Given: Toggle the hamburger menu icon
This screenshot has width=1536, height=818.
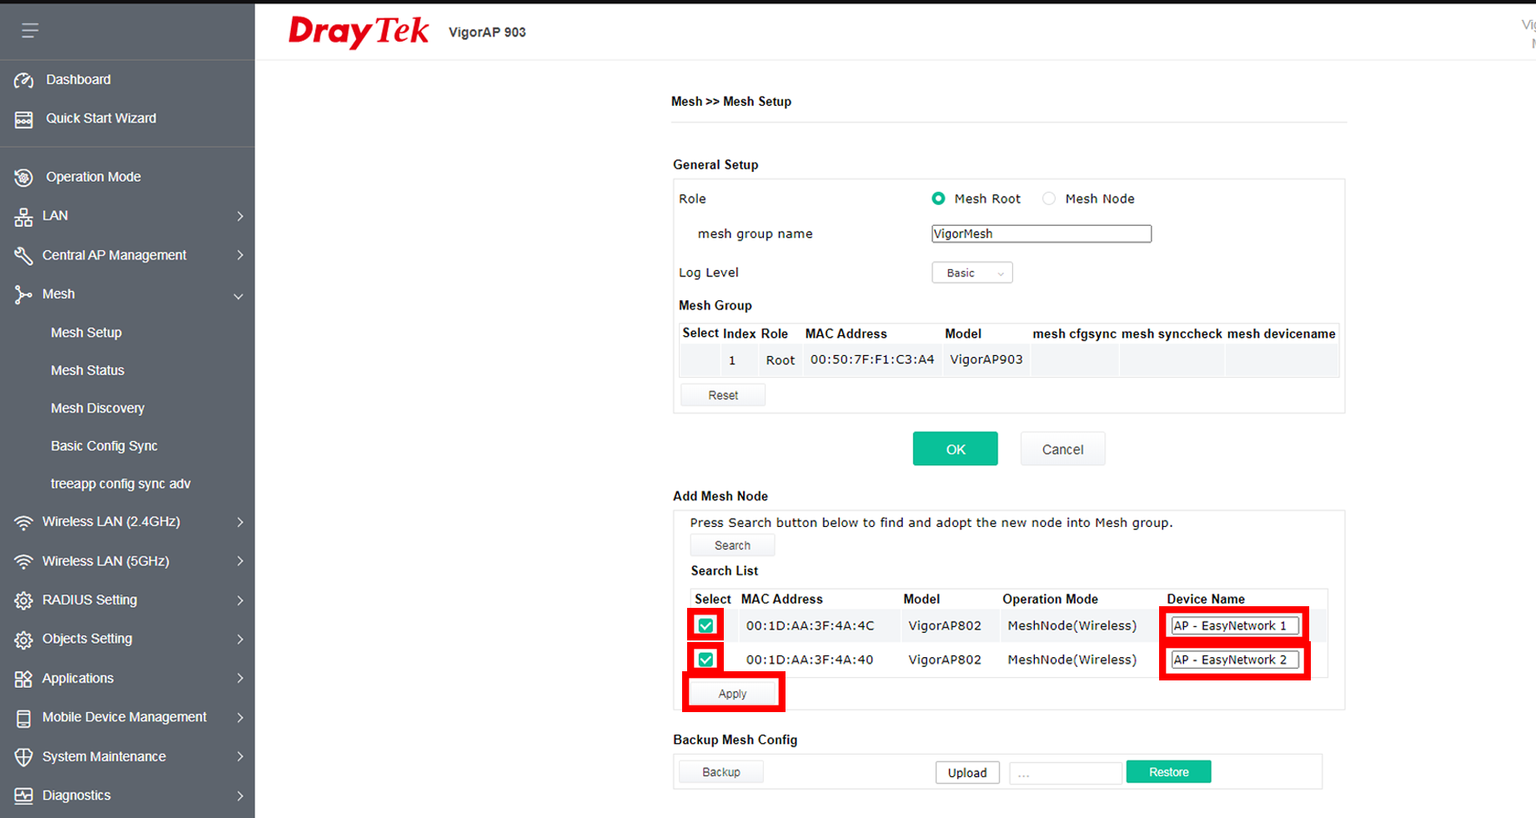Looking at the screenshot, I should (30, 31).
